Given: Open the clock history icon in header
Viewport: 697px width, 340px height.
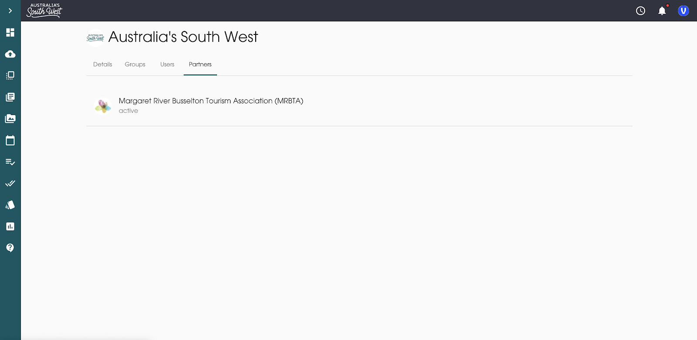Looking at the screenshot, I should 640,11.
